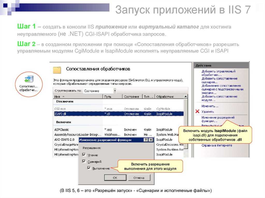
Task: Click Добавить сопоставление модуля link
Action: click(219, 98)
